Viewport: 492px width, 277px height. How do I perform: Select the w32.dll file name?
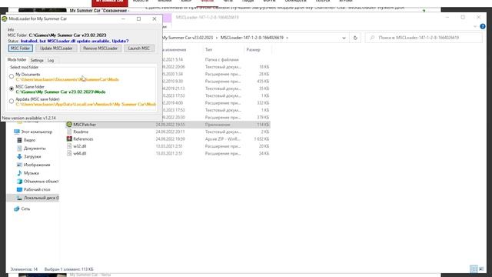click(x=80, y=146)
